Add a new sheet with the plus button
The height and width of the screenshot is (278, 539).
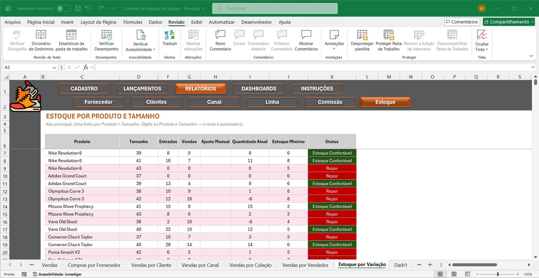point(430,265)
